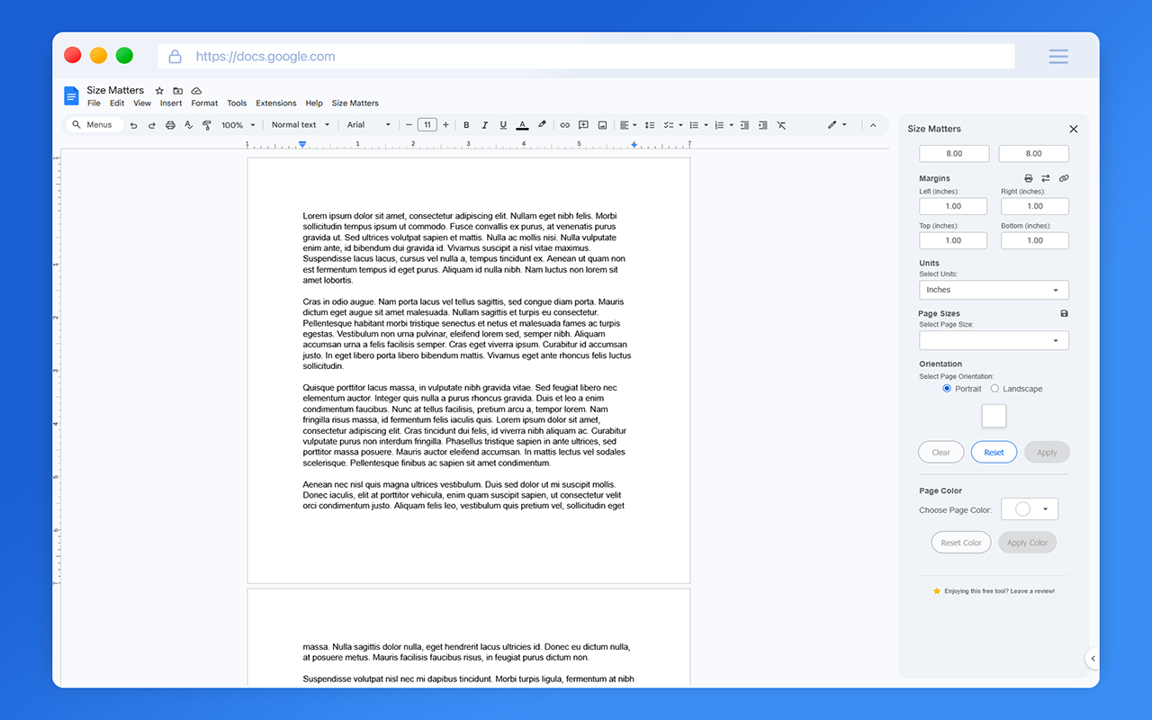Select the Portrait orientation radio button
Screen dimensions: 1152x720
click(x=947, y=389)
